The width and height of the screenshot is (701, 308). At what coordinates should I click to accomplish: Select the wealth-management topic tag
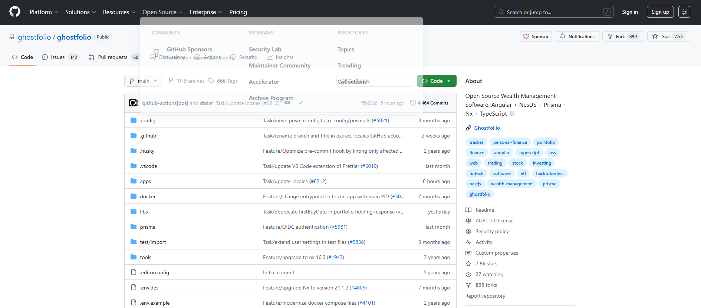click(512, 184)
